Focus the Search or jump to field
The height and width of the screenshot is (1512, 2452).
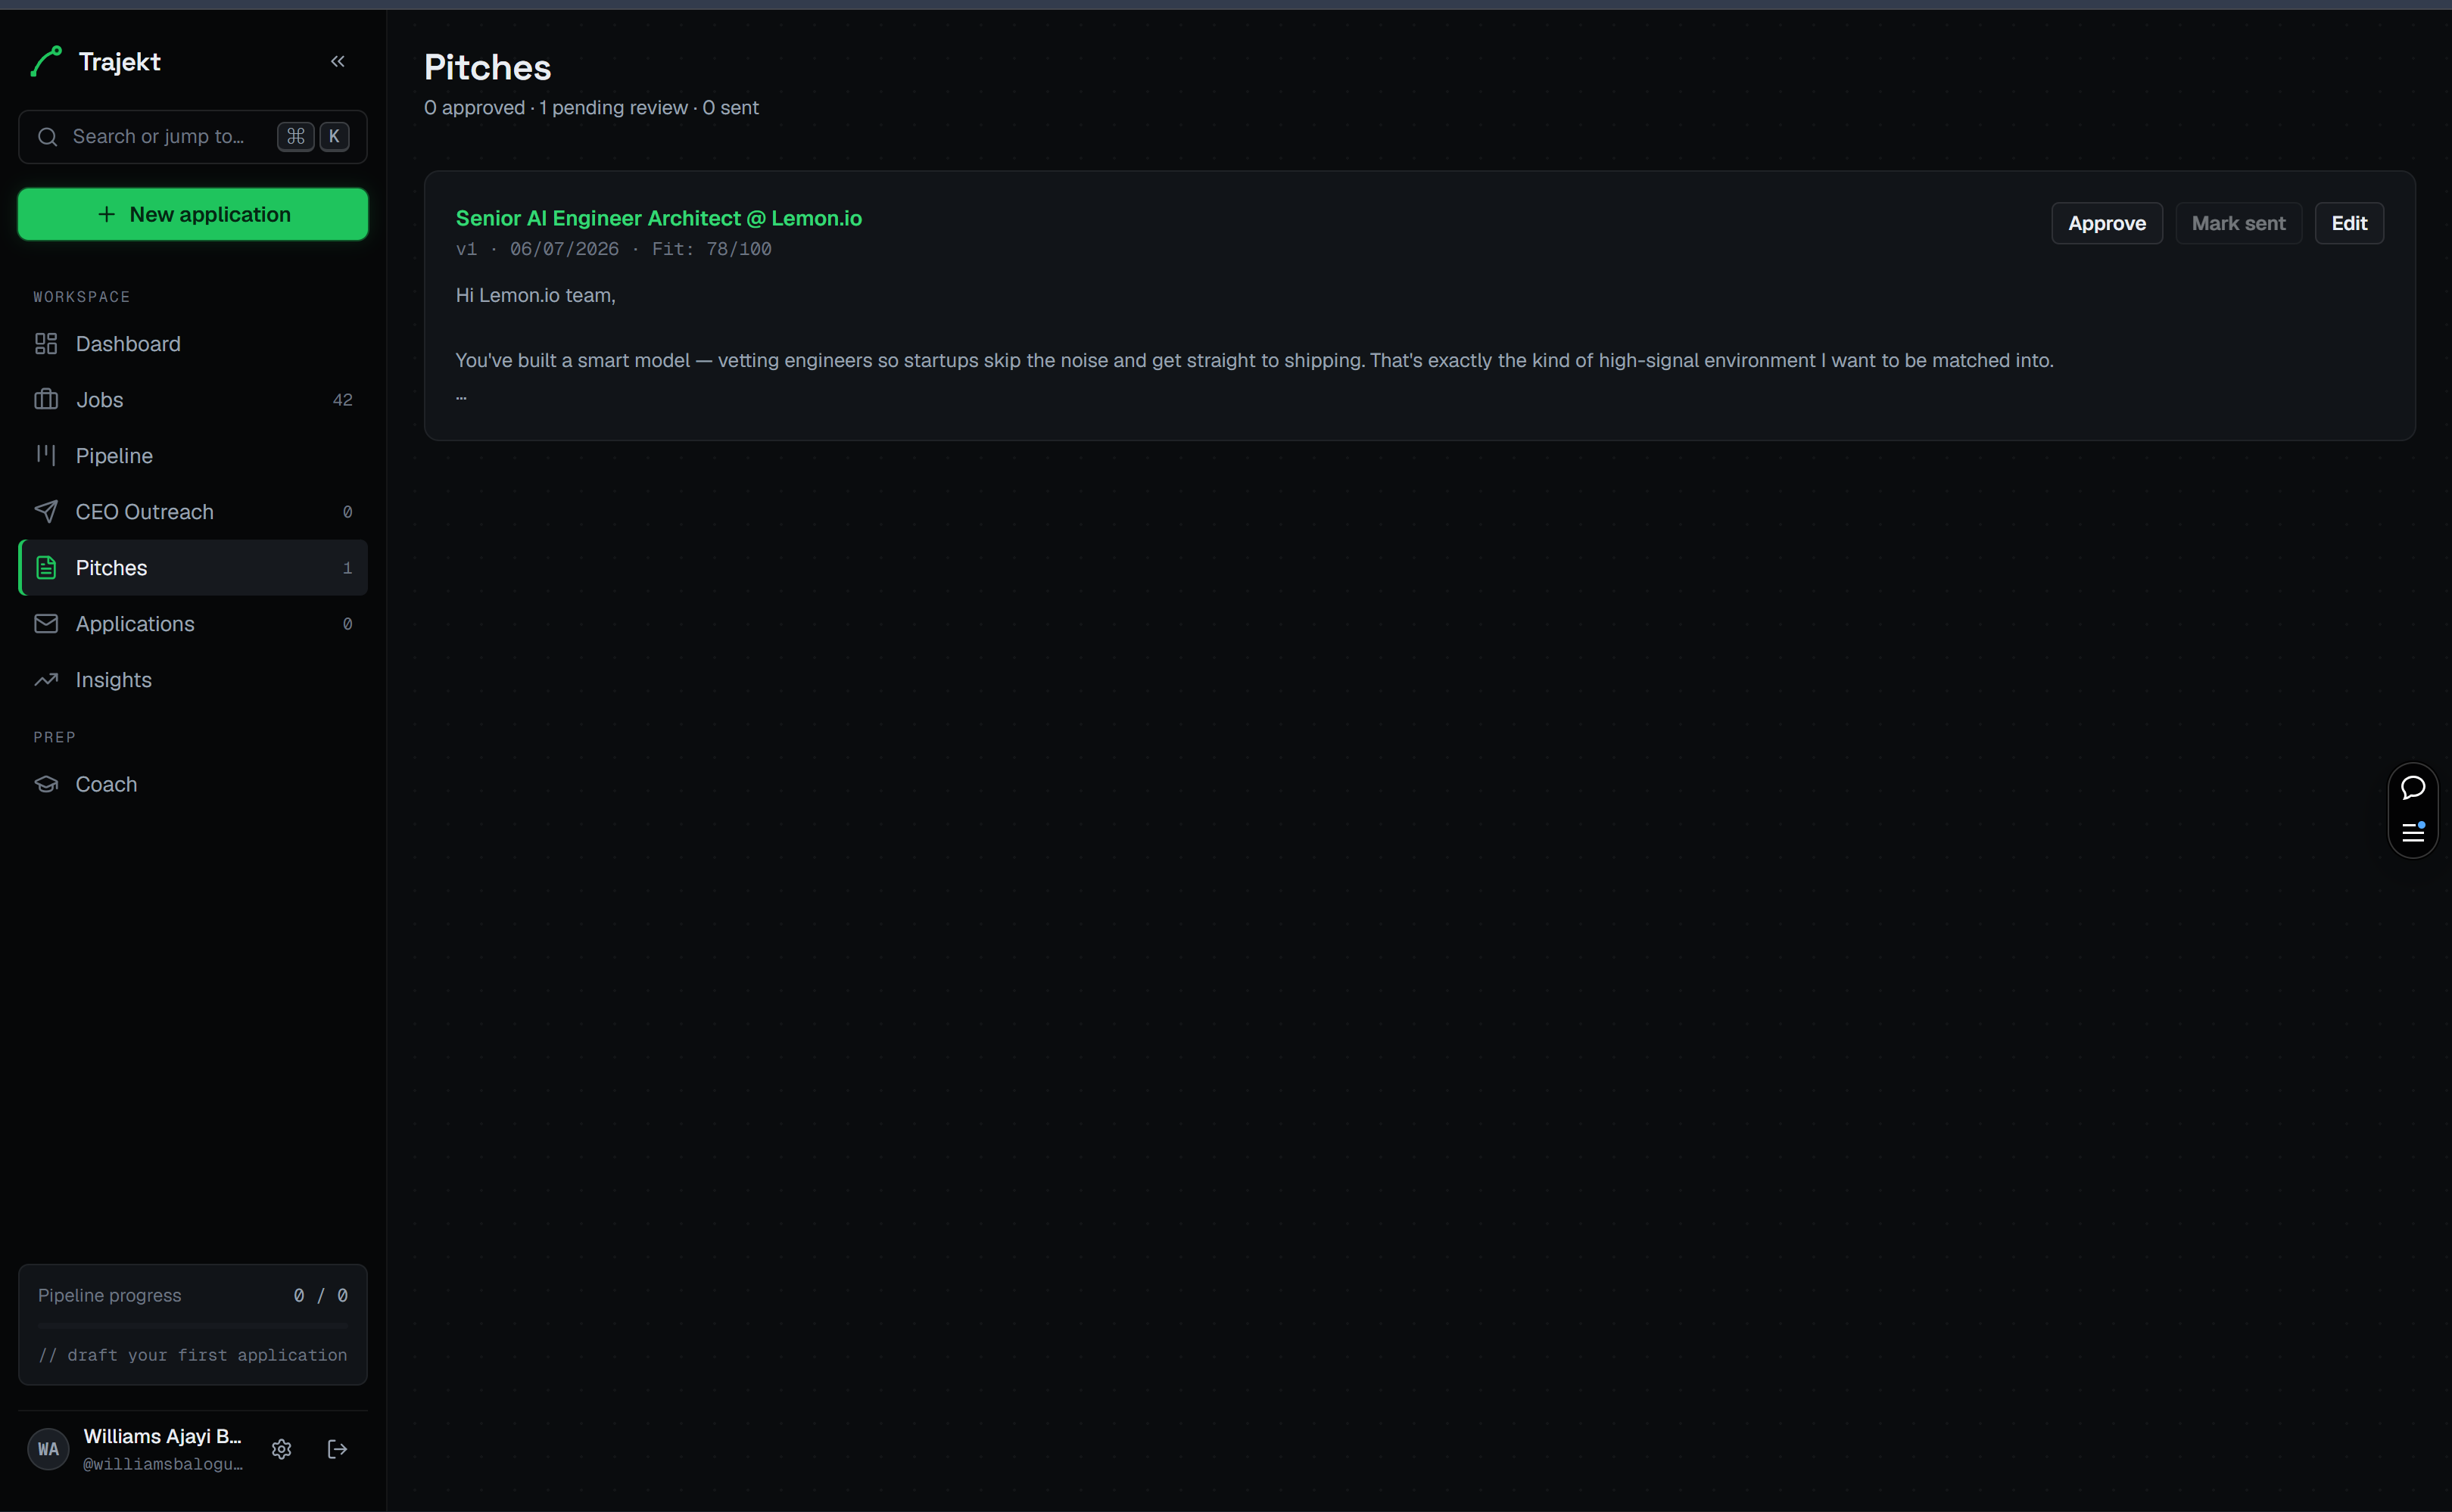tap(193, 137)
